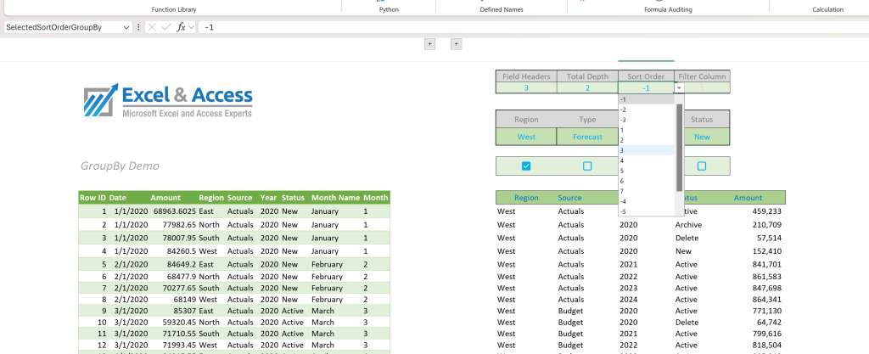This screenshot has width=869, height=354.
Task: Choose -3 in the Sort Order list
Action: click(x=647, y=120)
